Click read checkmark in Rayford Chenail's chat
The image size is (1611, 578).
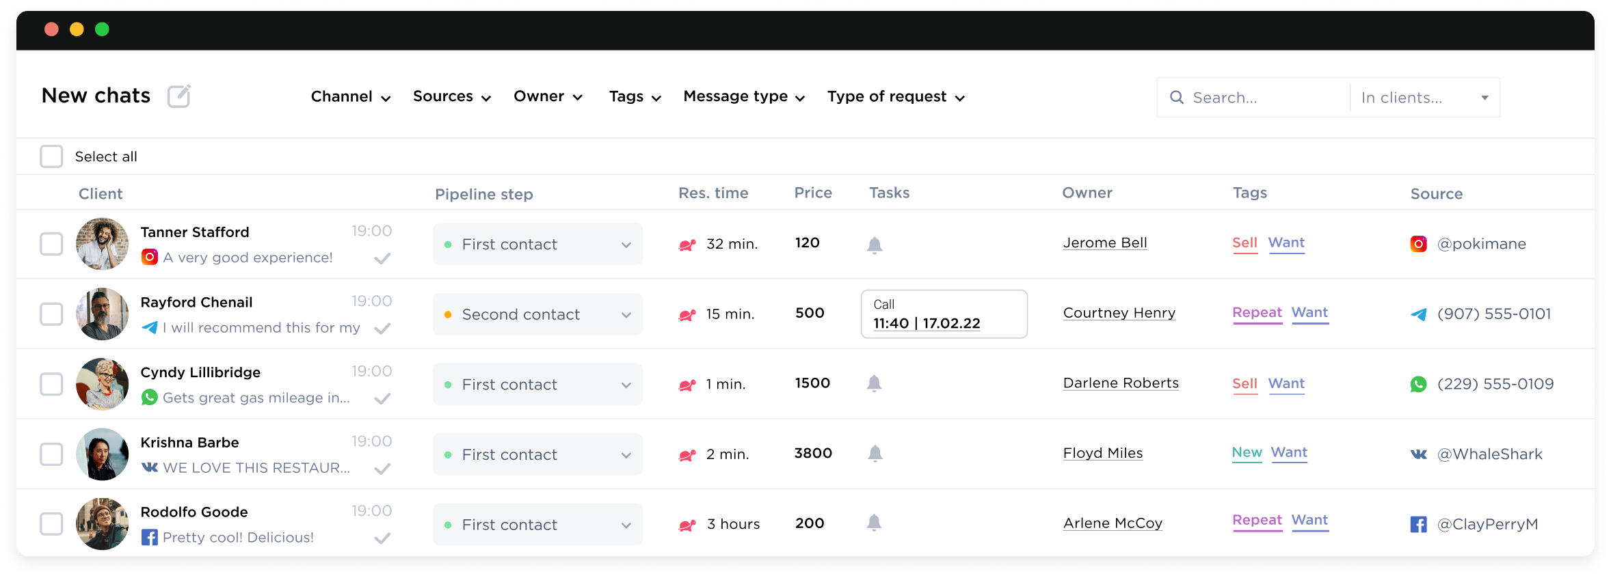383,329
